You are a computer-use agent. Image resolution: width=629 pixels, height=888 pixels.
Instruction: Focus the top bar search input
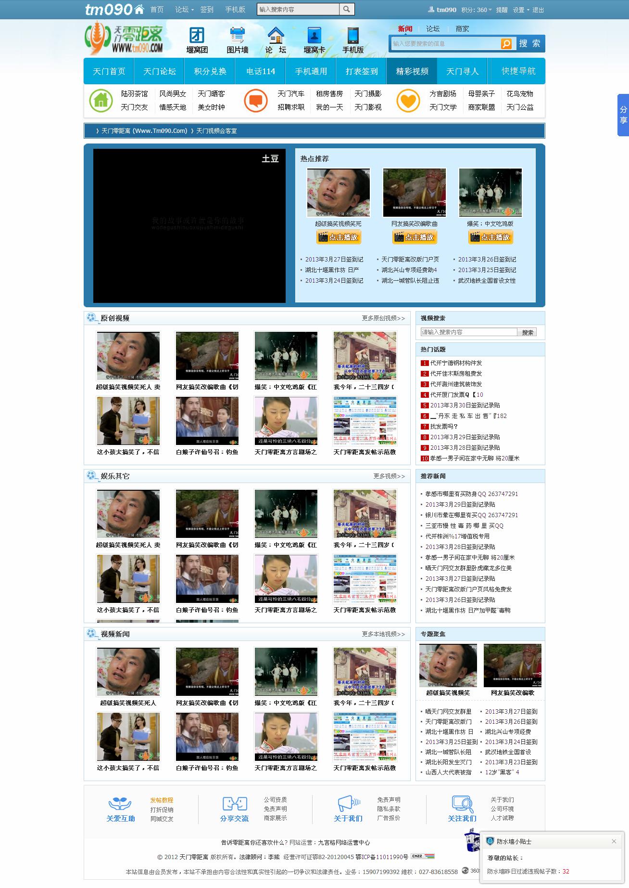(x=298, y=9)
